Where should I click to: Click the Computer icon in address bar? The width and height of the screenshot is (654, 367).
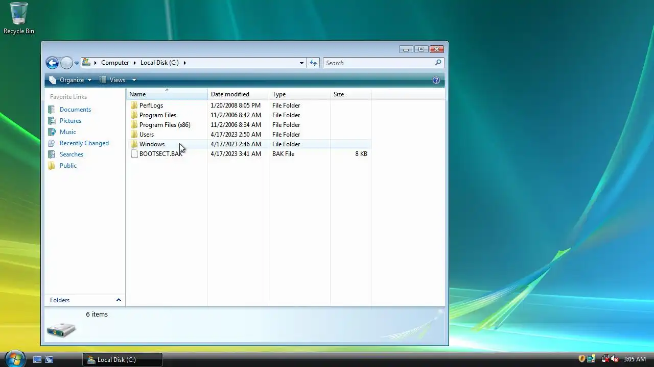[x=86, y=63]
